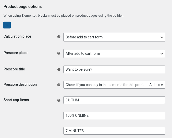Click the '7 MINUTES' usp field
Viewport: 172px width, 138px height.
coord(114,131)
